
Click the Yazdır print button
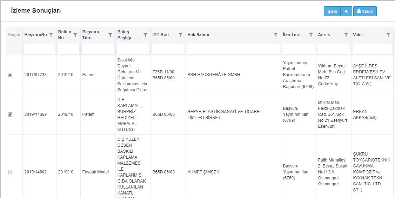coord(365,11)
